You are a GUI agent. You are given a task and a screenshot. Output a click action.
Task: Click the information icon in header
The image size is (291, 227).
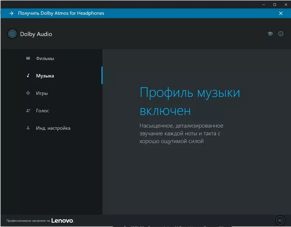pyautogui.click(x=281, y=34)
